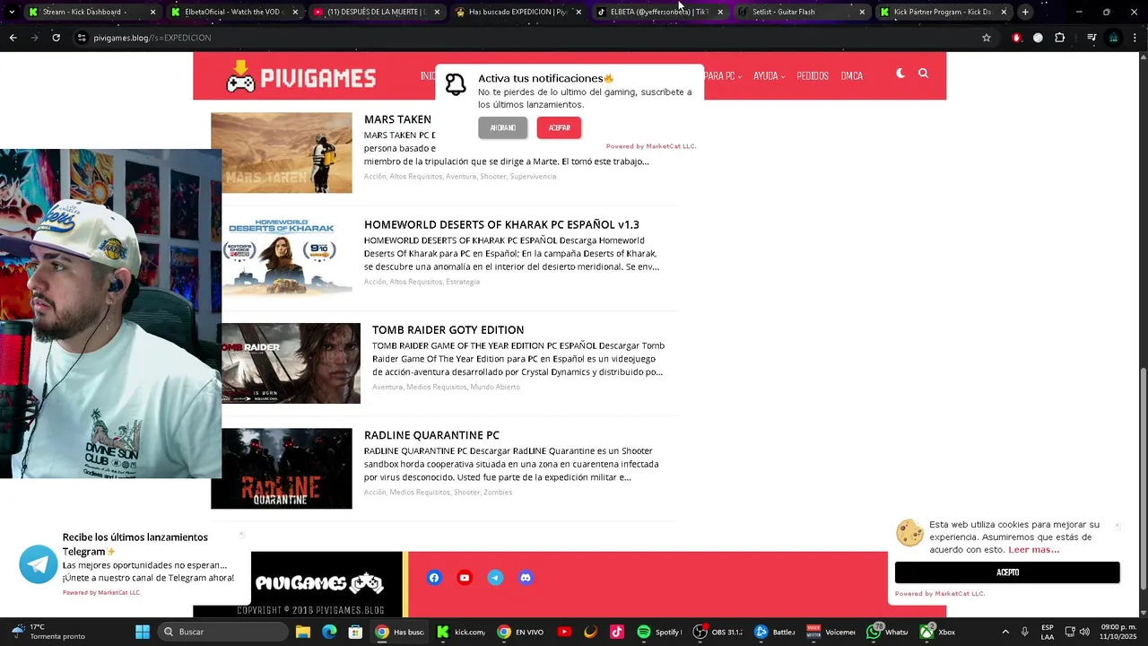Viewport: 1148px width, 646px height.
Task: Open the Tomb Raider GOTY thumbnail
Action: 291,363
